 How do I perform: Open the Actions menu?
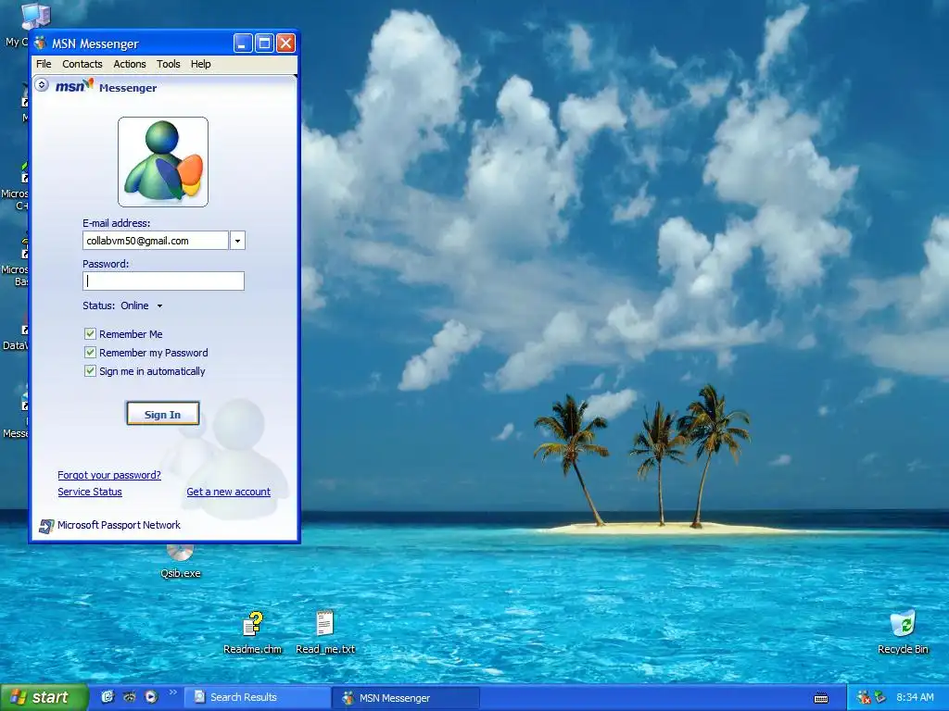pyautogui.click(x=130, y=64)
